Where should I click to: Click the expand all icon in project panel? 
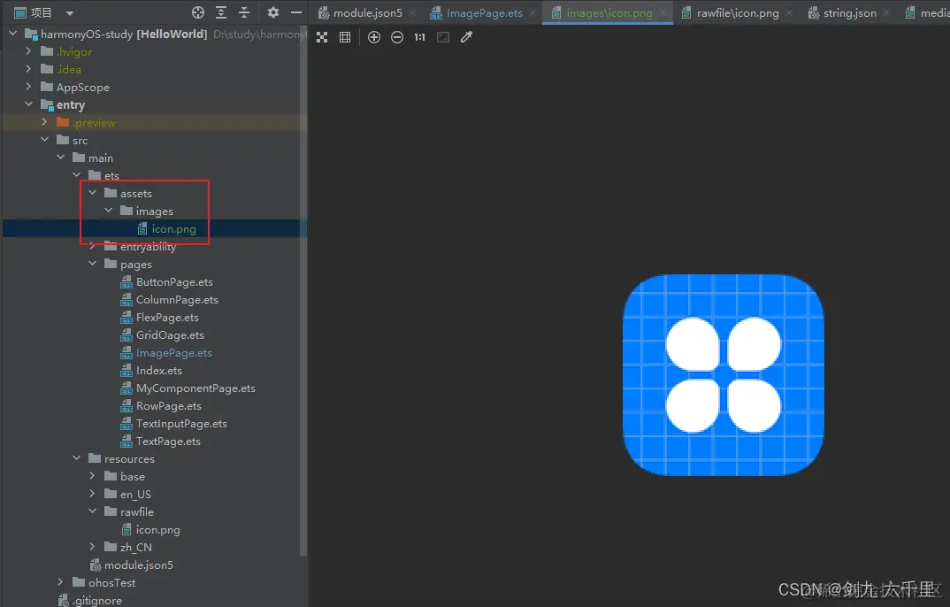click(221, 12)
